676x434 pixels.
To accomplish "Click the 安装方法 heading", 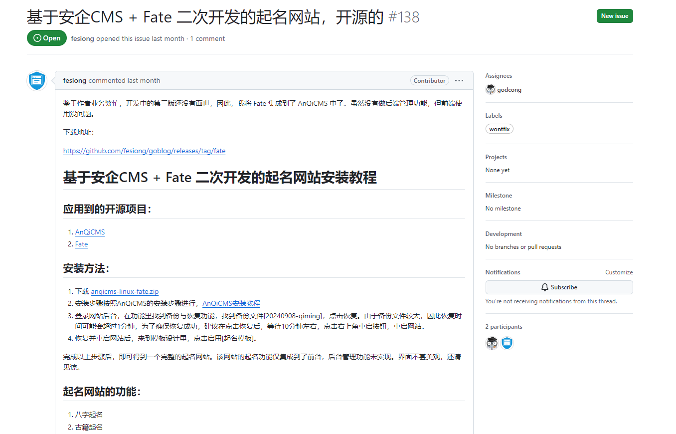I will pos(86,268).
